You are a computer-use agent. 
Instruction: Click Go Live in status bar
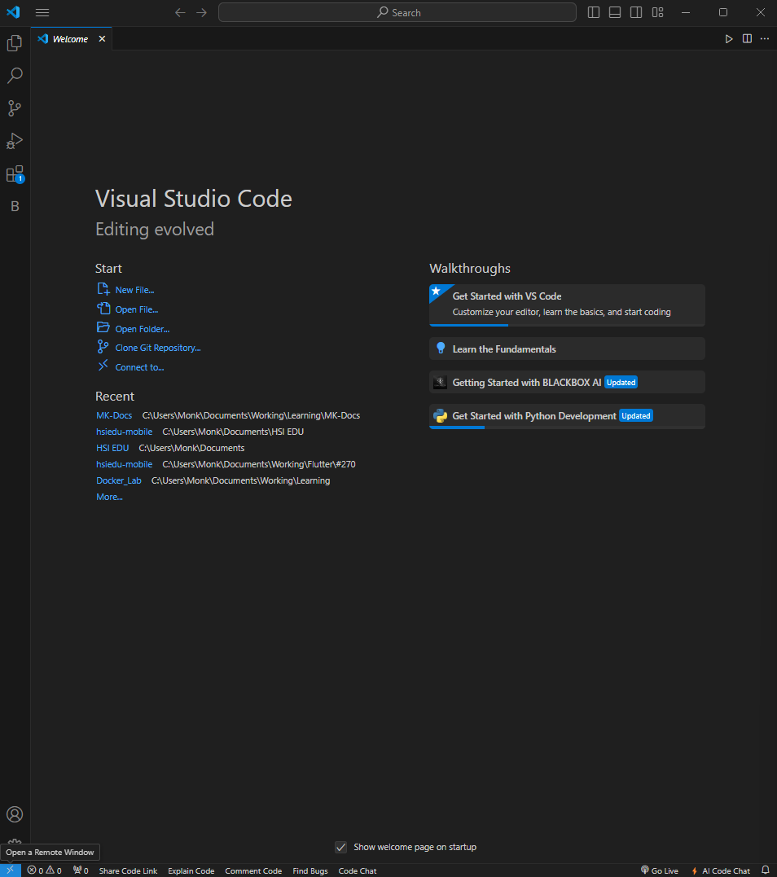pos(660,870)
